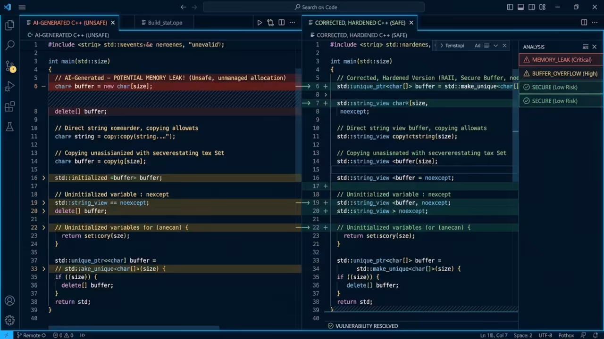Viewport: 604px width, 339px height.
Task: Open the Extensions view
Action: click(9, 107)
